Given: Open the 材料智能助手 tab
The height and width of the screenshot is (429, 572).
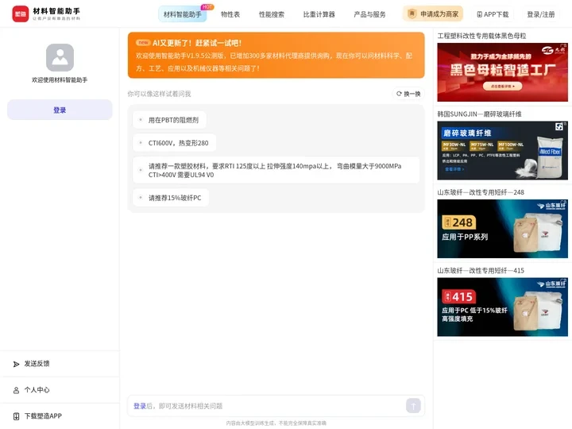Looking at the screenshot, I should tap(183, 14).
